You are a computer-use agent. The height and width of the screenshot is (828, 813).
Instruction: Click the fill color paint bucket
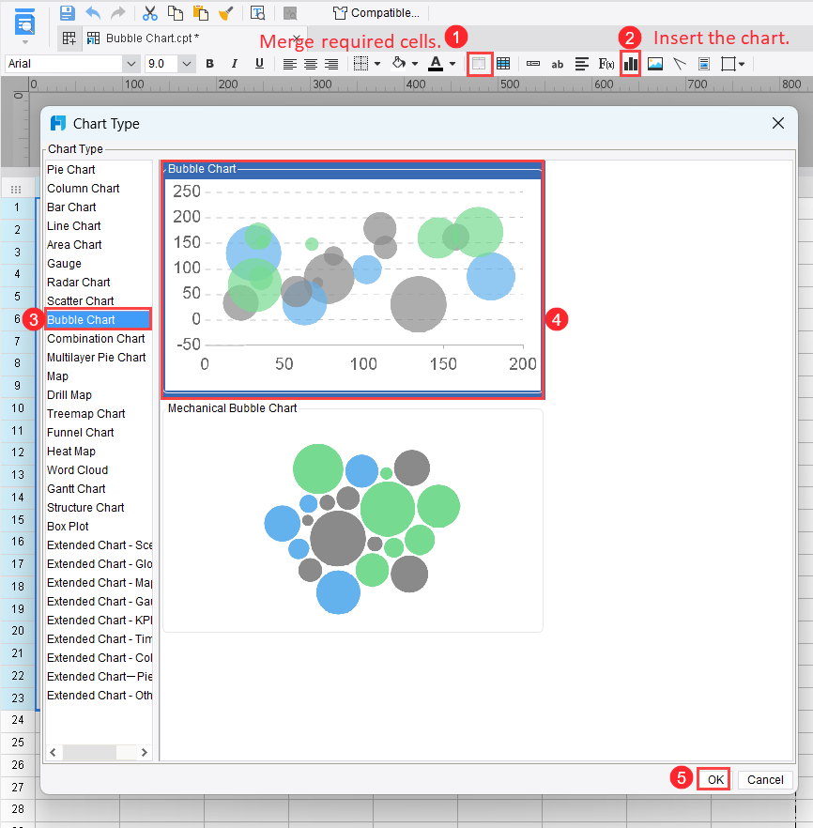(399, 64)
